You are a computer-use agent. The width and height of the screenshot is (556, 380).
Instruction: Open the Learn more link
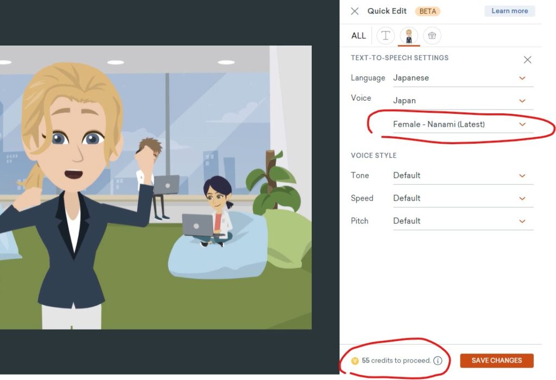[x=509, y=11]
